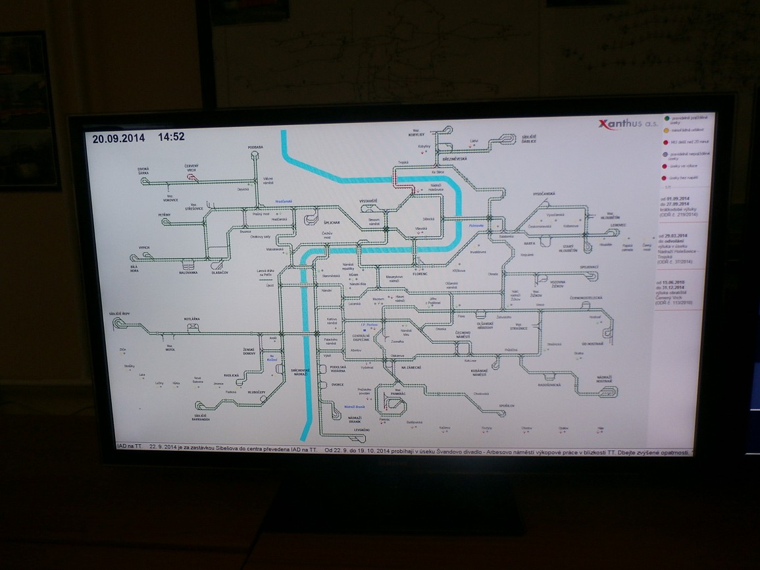
Task: Select the NA ZÁMECKÉ label
Action: (411, 368)
